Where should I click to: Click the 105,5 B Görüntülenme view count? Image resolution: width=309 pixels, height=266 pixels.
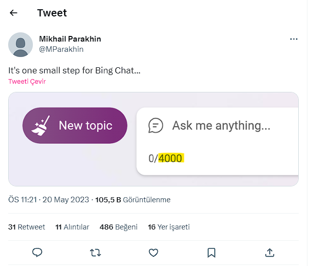coord(133,200)
